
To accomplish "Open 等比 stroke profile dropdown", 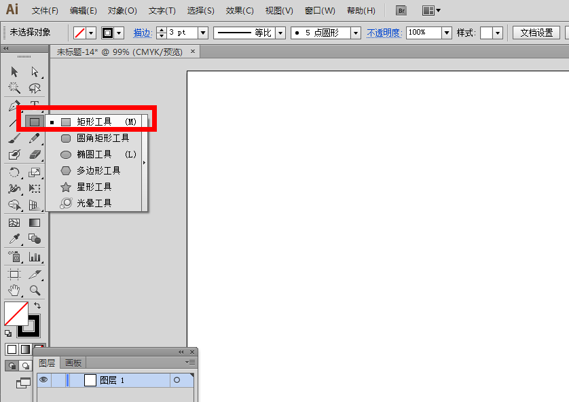I will (x=280, y=33).
